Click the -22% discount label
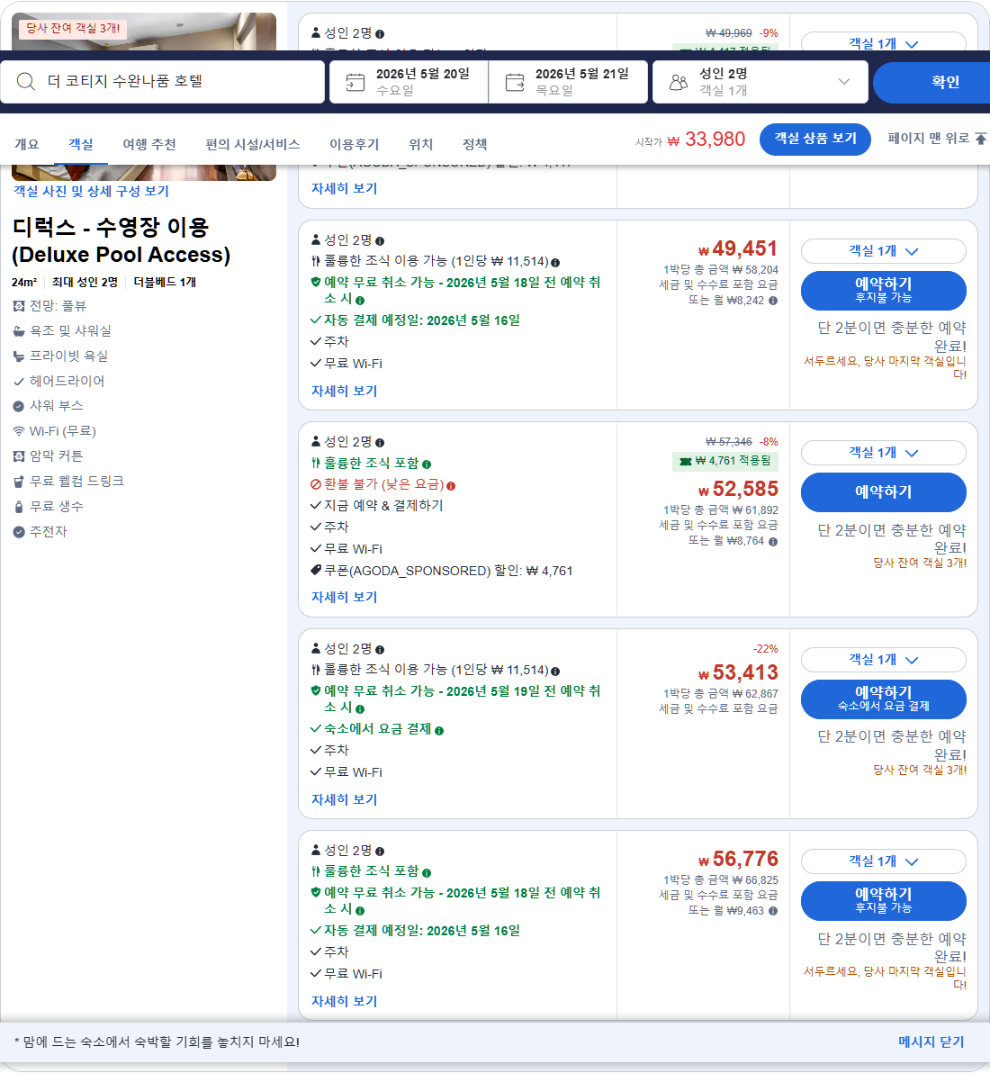 tap(766, 649)
